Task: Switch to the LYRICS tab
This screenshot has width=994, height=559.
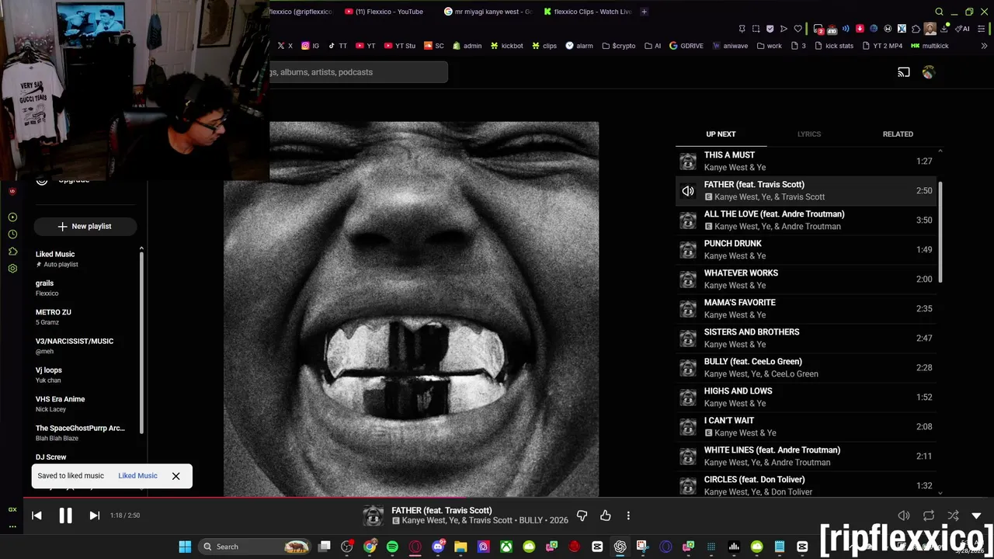Action: tap(809, 134)
